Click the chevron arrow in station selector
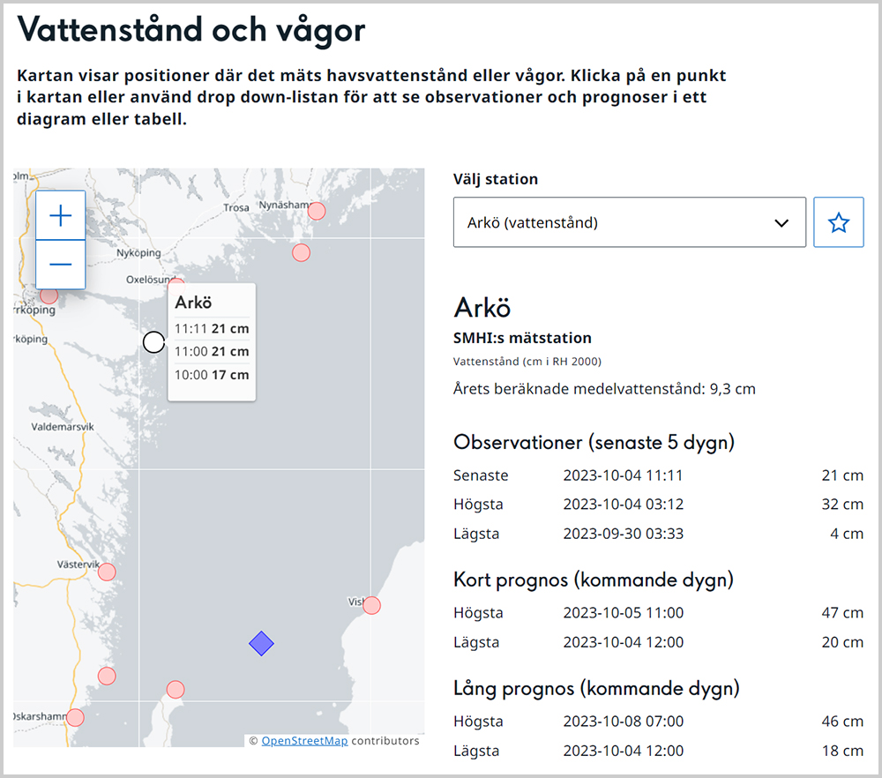The width and height of the screenshot is (882, 778). (781, 223)
